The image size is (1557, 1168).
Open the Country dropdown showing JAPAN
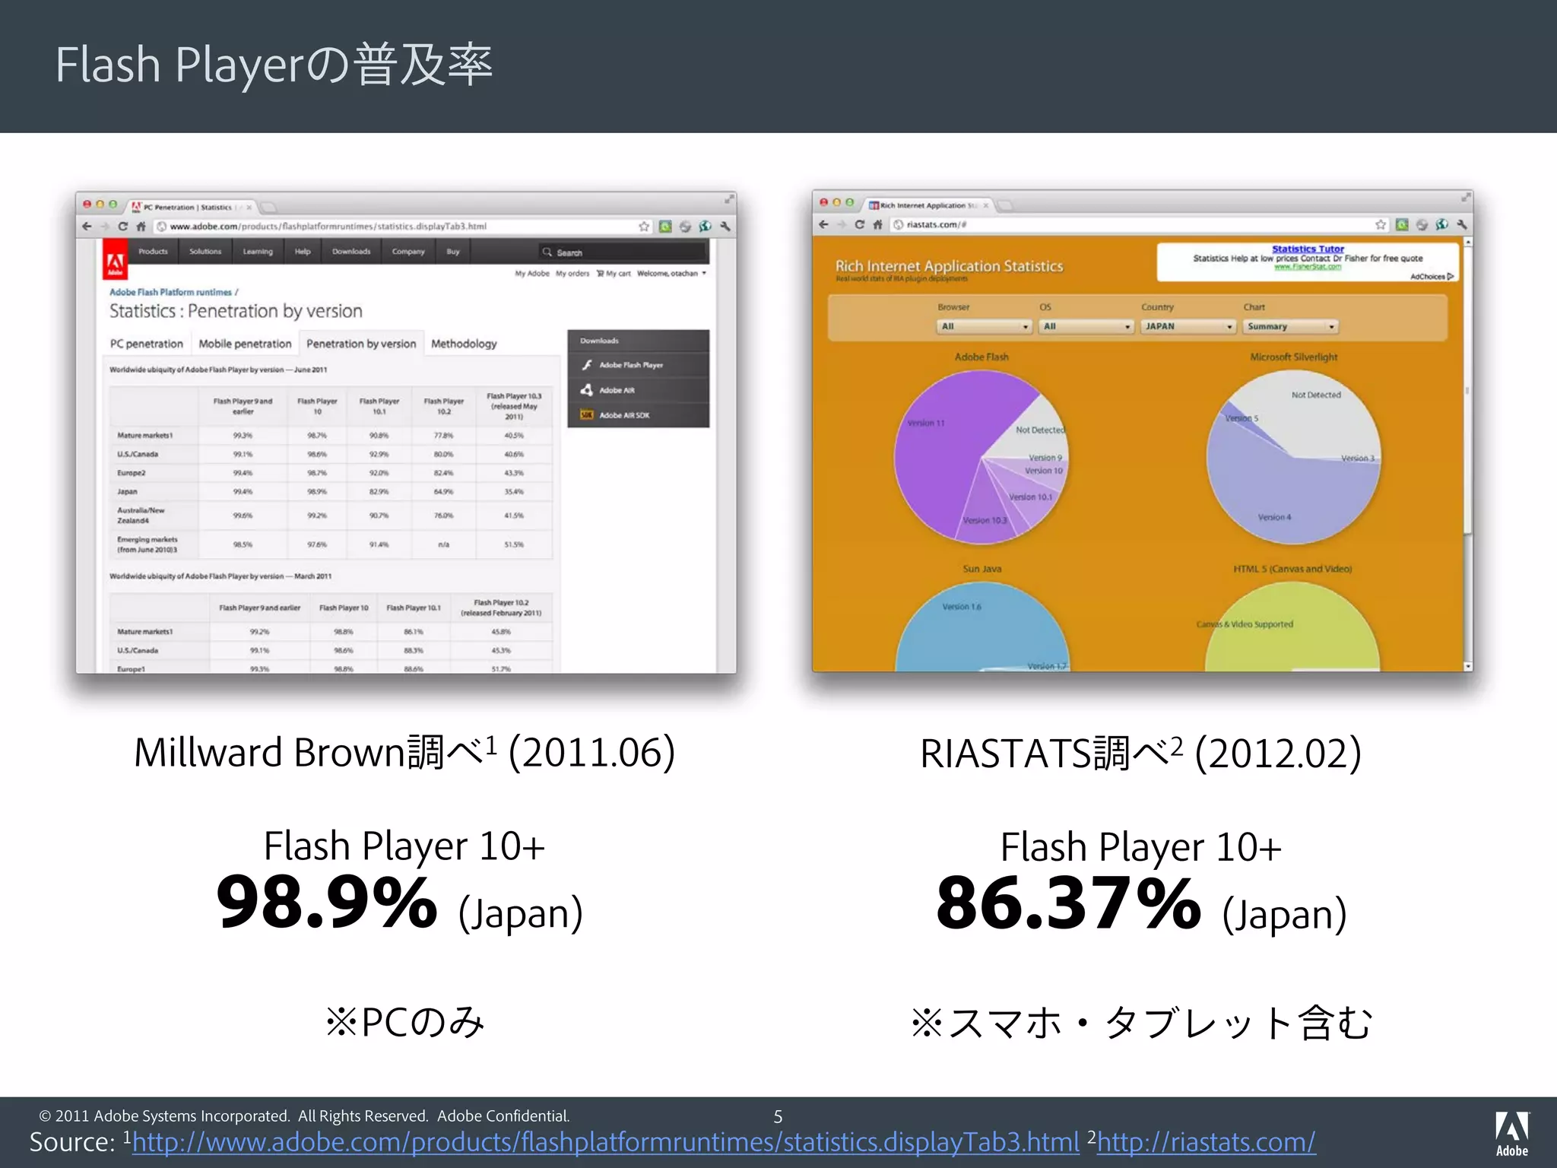pos(1188,326)
